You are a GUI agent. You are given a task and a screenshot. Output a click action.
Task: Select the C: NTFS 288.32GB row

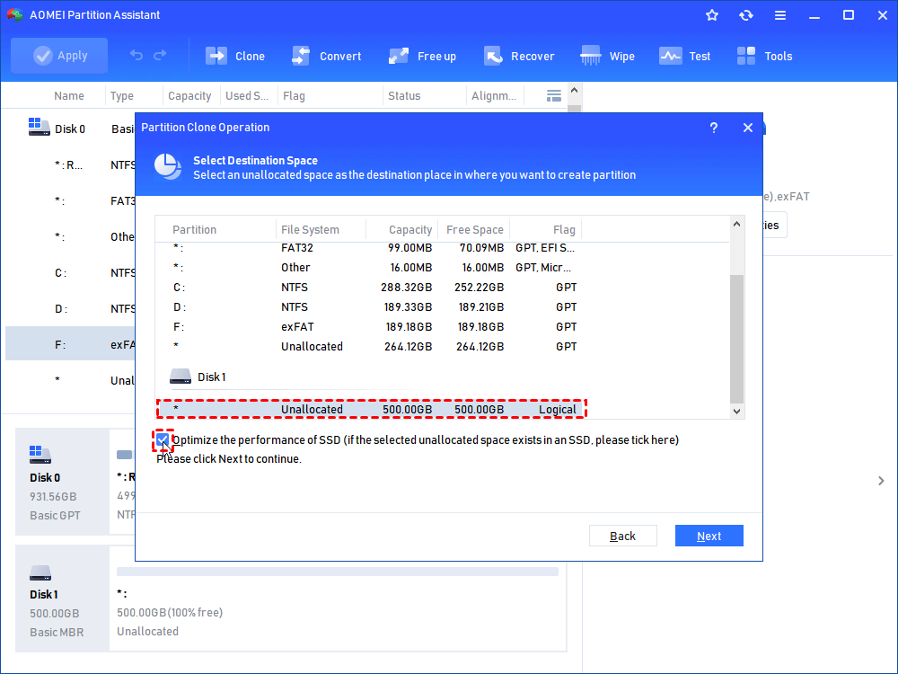[371, 288]
